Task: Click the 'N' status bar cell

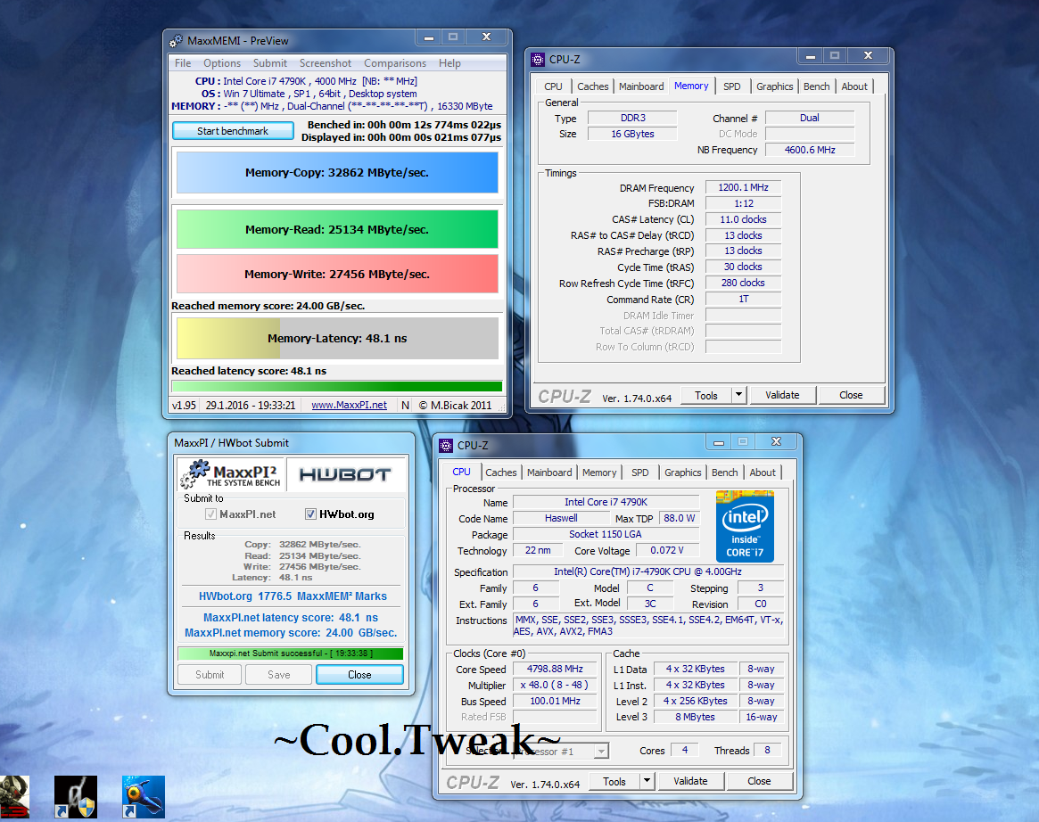Action: pos(405,406)
